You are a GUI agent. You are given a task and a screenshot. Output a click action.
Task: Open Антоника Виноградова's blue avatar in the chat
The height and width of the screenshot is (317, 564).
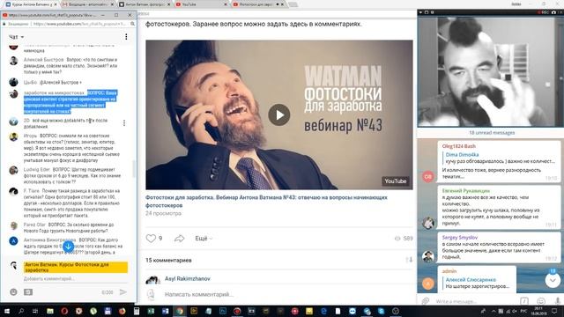(13, 240)
